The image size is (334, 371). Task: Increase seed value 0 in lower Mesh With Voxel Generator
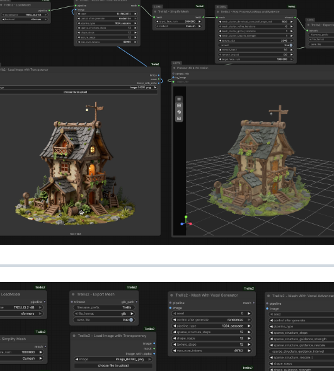pos(249,314)
